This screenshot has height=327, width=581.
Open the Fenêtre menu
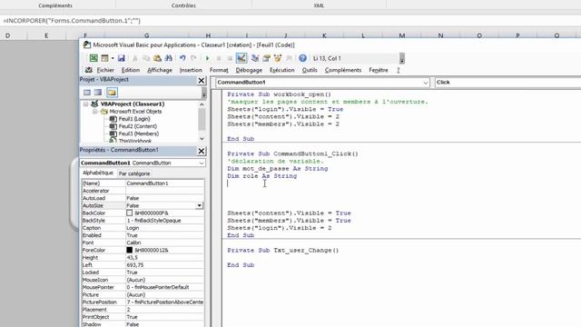coord(379,70)
